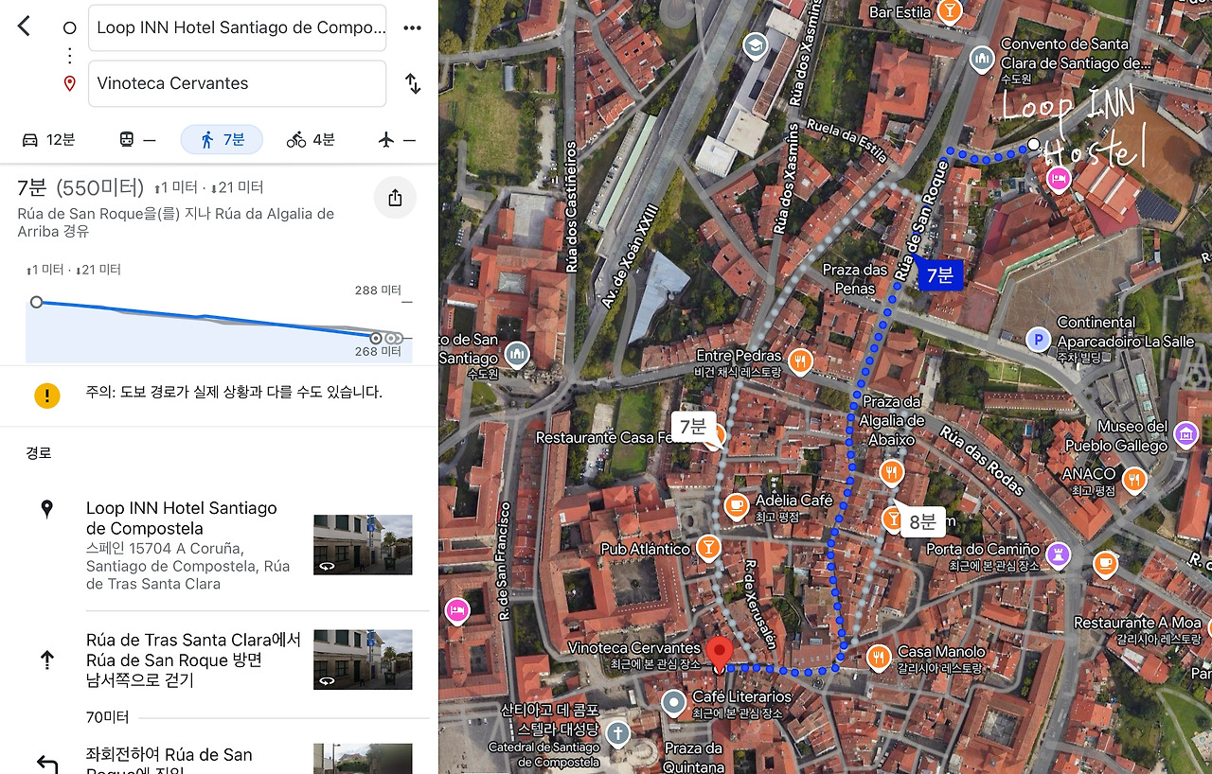Select the 8분 alternate route label

point(921,521)
